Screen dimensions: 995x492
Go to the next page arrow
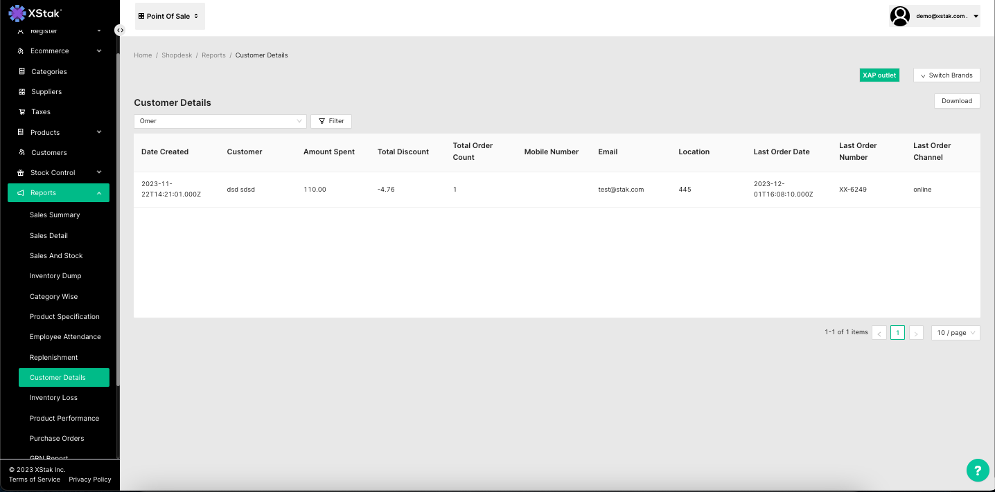pyautogui.click(x=916, y=333)
